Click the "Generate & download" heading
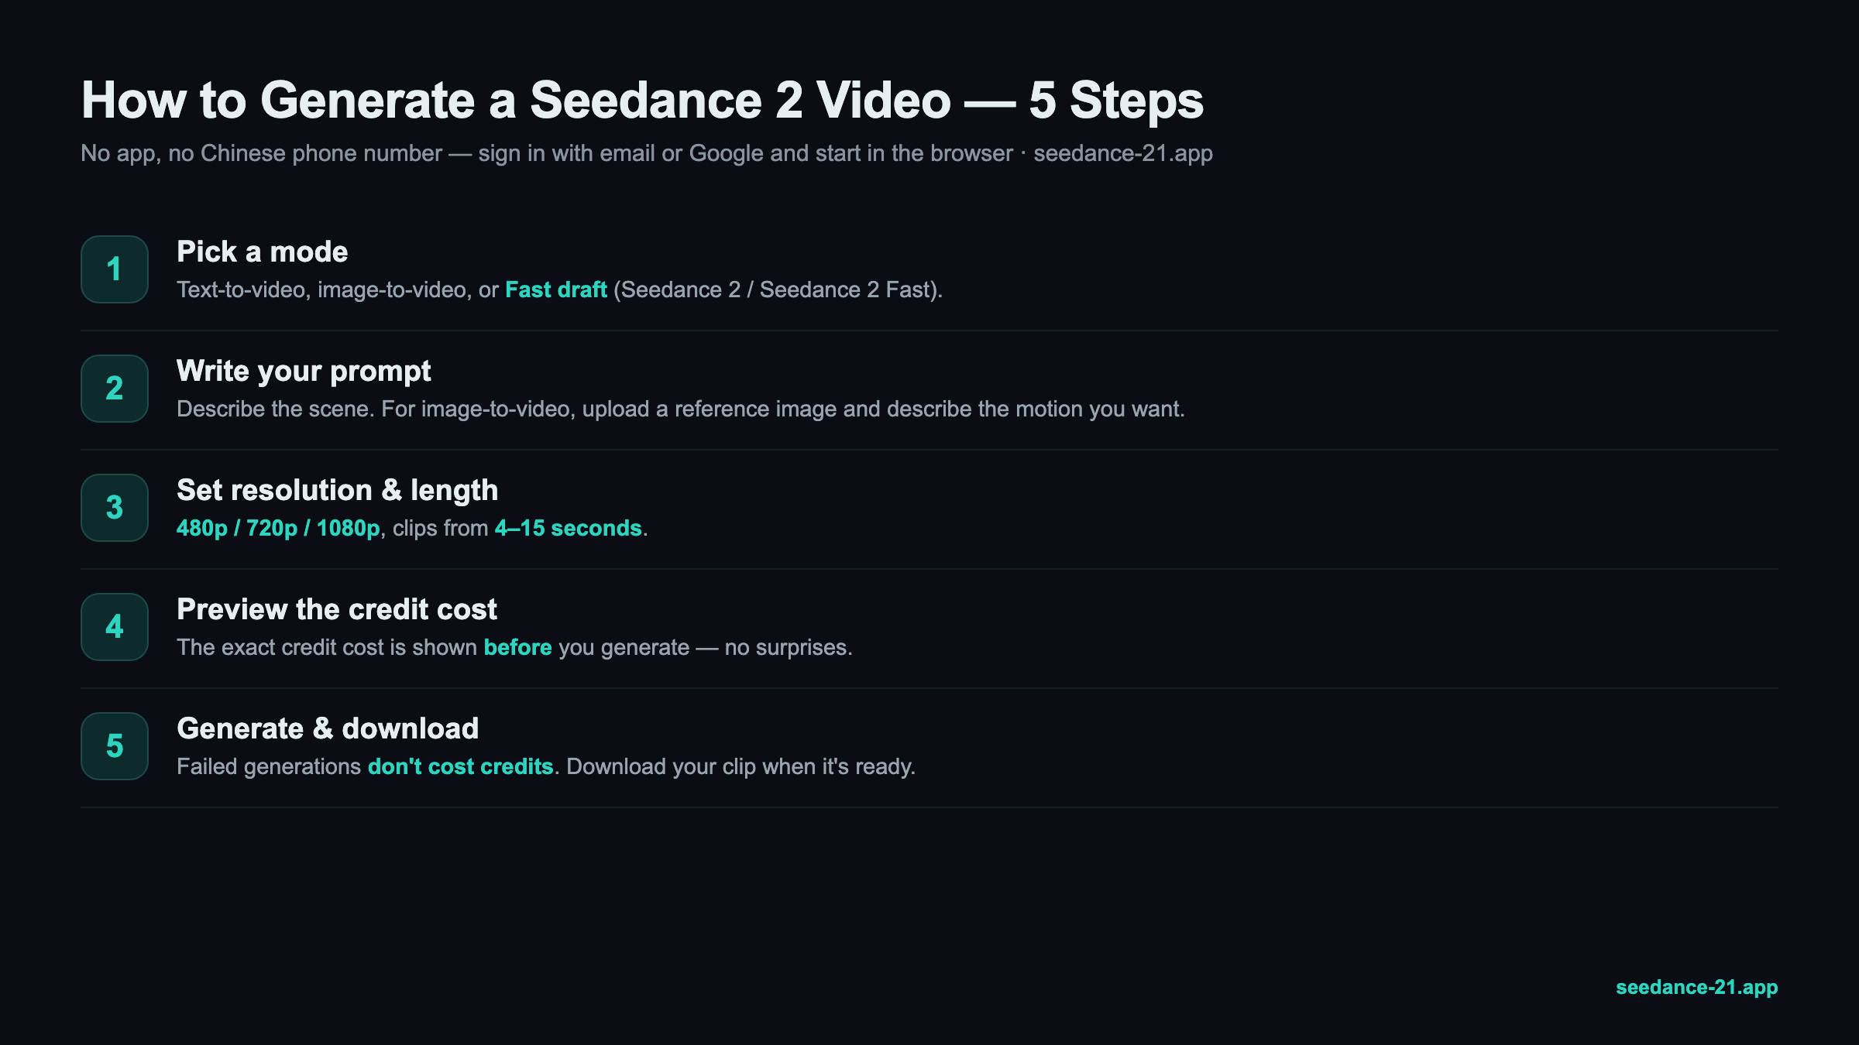Screen dimensions: 1859x1045 pos(328,728)
